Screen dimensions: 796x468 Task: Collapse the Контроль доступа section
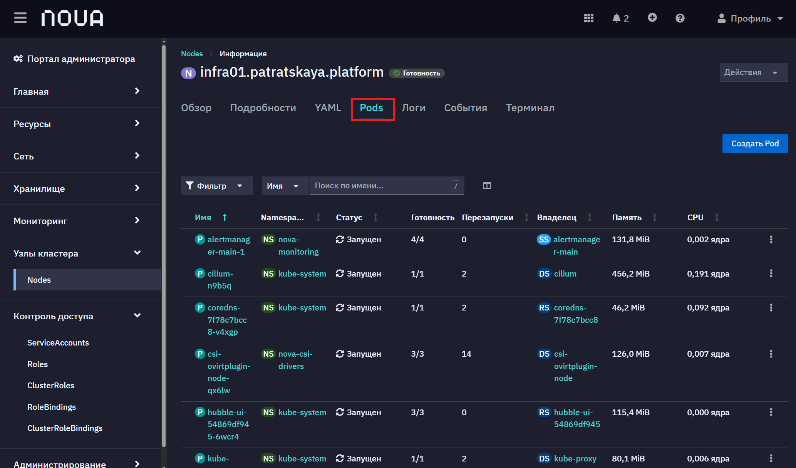[x=77, y=316]
